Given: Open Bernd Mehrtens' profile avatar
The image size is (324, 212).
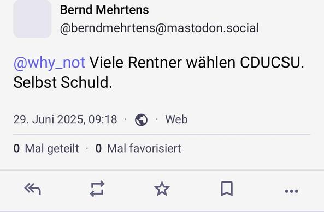Looking at the screenshot, I should coord(32,19).
